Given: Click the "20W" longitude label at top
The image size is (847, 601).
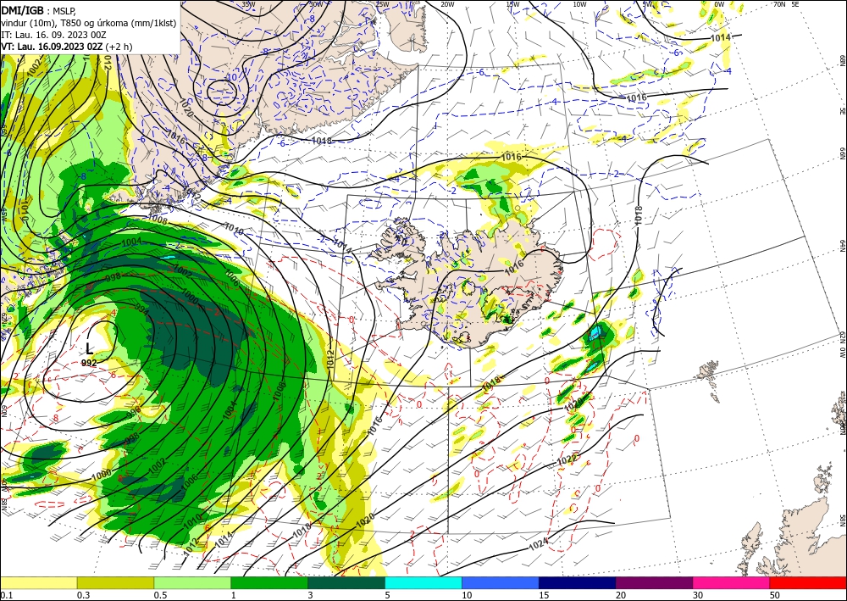Looking at the screenshot, I should (x=447, y=4).
